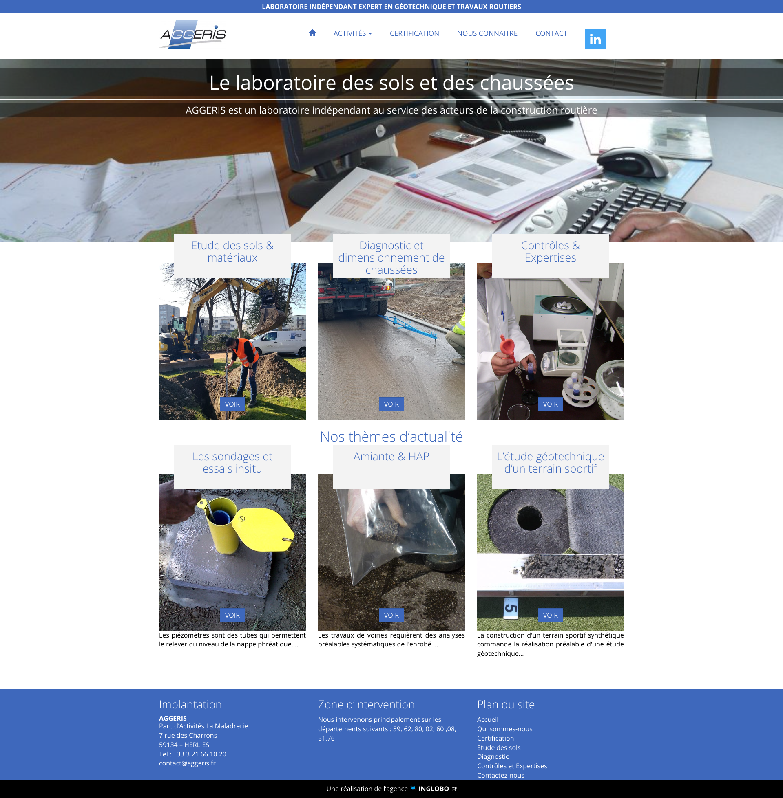This screenshot has width=783, height=798.
Task: Click the home icon in navigation
Action: 312,33
